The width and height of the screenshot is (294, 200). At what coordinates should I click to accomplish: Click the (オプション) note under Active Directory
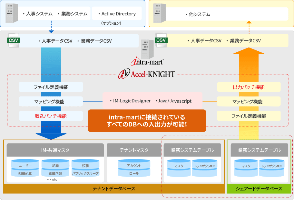pos(111,23)
